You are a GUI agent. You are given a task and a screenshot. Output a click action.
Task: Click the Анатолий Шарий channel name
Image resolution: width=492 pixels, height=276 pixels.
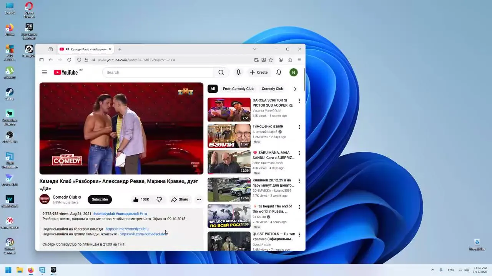pyautogui.click(x=265, y=132)
